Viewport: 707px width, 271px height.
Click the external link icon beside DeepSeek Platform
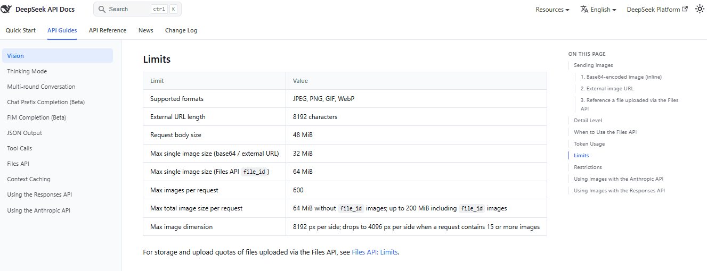click(x=685, y=9)
